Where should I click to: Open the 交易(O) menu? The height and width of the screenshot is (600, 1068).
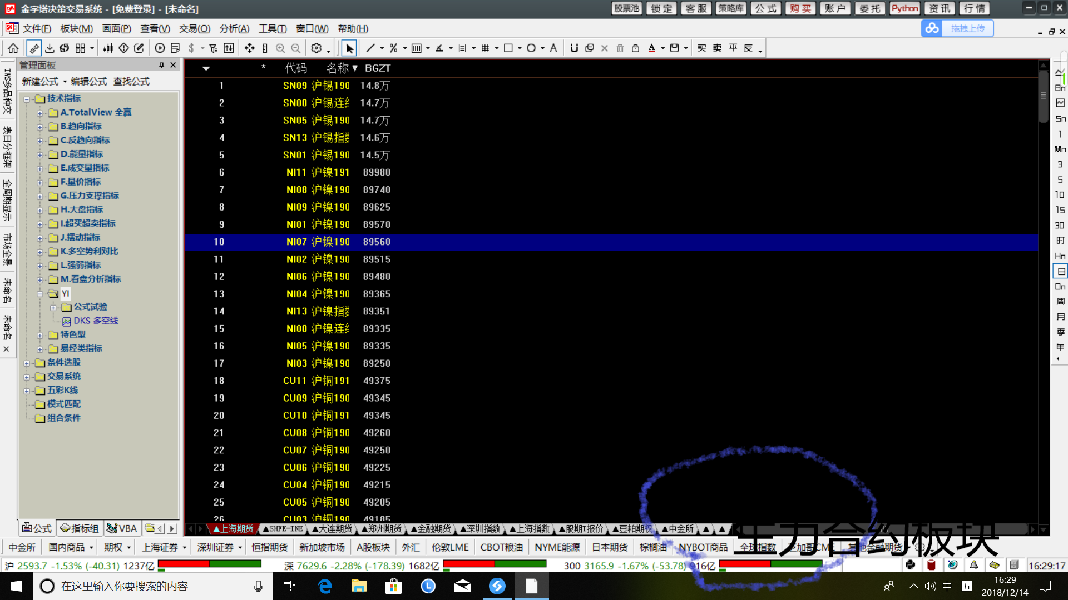(195, 29)
